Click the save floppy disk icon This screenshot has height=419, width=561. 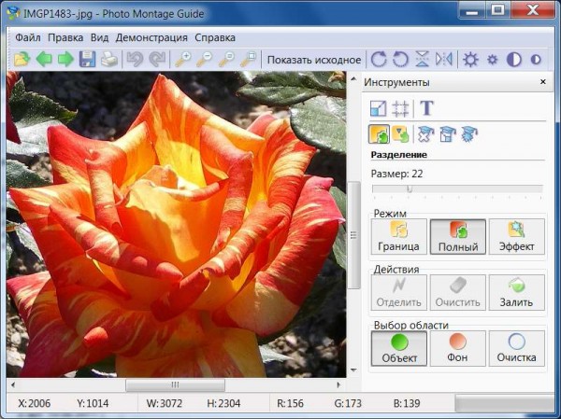click(x=88, y=60)
